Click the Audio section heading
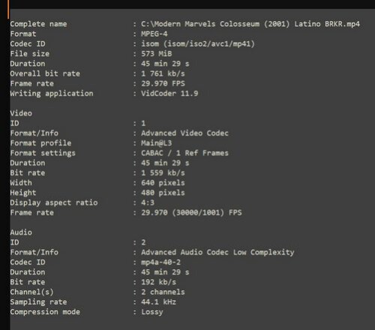Screen dimensions: 375x330 coord(21,232)
